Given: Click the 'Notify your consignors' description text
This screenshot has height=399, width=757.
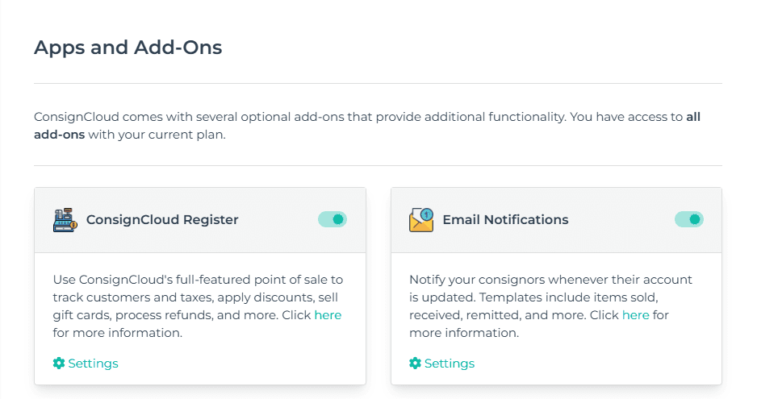Looking at the screenshot, I should tap(551, 305).
